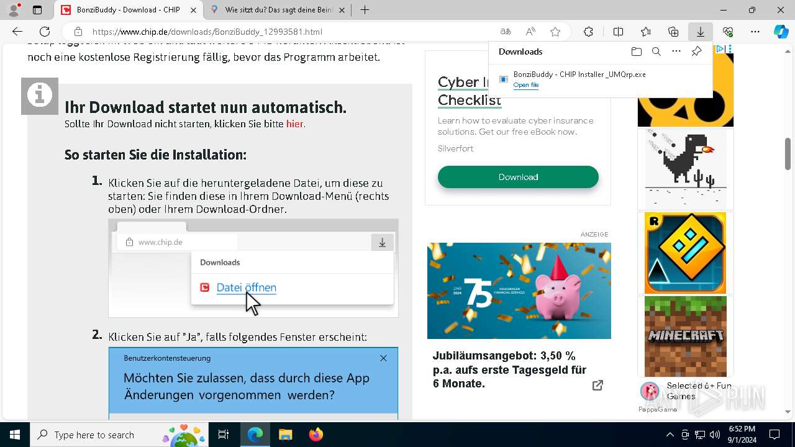Open the Favorites list

tap(646, 32)
